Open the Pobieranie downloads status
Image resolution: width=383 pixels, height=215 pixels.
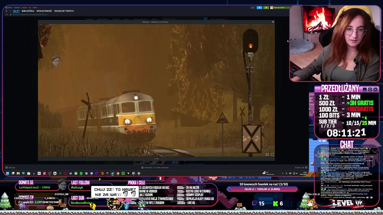[155, 168]
